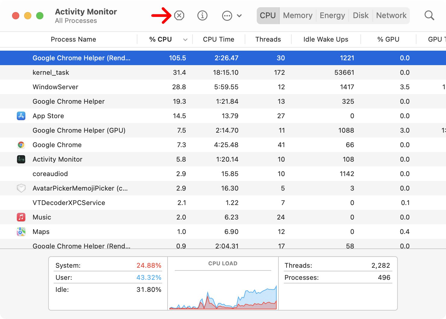
Task: Click the App Store icon in process list
Action: coord(21,116)
